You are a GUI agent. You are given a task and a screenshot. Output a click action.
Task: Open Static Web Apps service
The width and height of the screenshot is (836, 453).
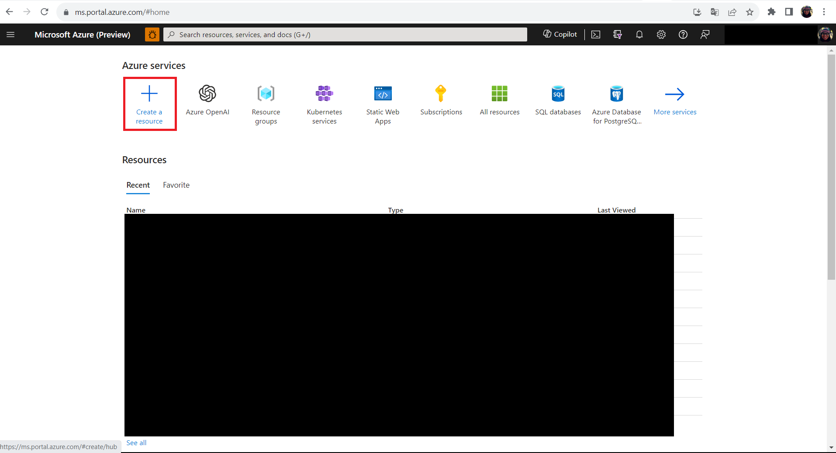(383, 105)
